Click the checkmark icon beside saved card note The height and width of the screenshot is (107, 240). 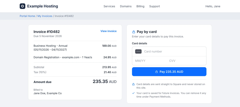click(133, 93)
